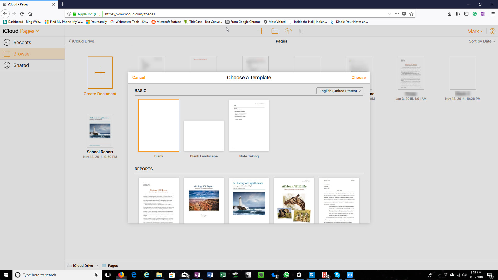The width and height of the screenshot is (498, 280).
Task: Open the Sort by Date dropdown
Action: coord(482,41)
